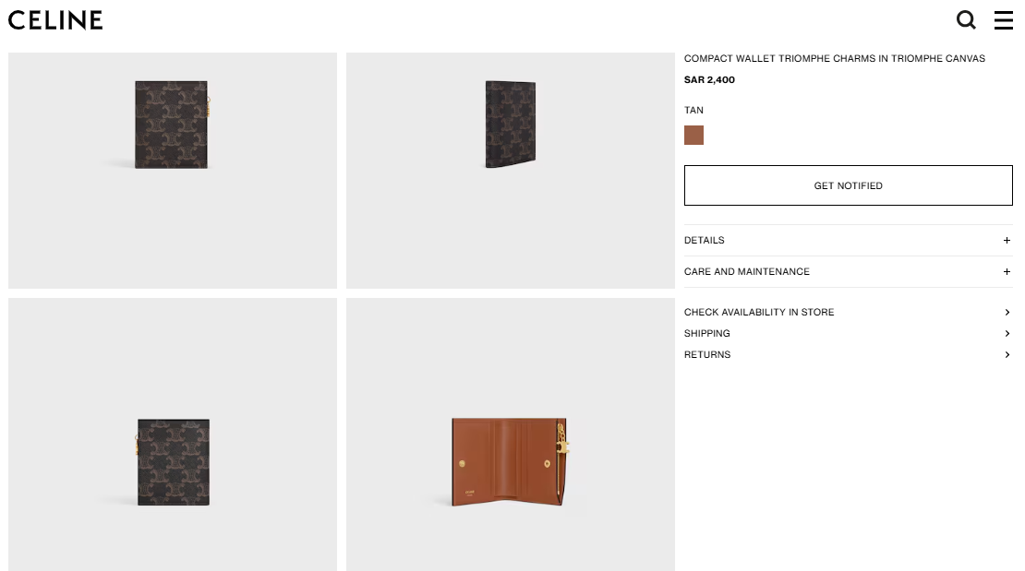Open Check Availability in Store

[x=848, y=313]
